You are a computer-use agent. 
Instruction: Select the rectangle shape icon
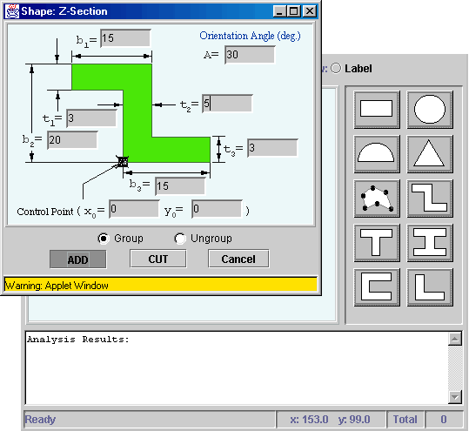[x=377, y=110]
